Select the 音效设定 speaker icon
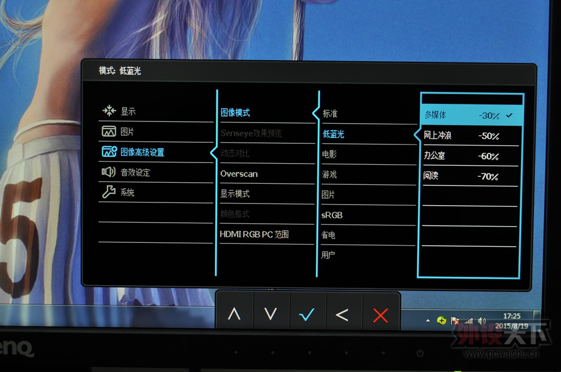The width and height of the screenshot is (561, 372). point(108,172)
